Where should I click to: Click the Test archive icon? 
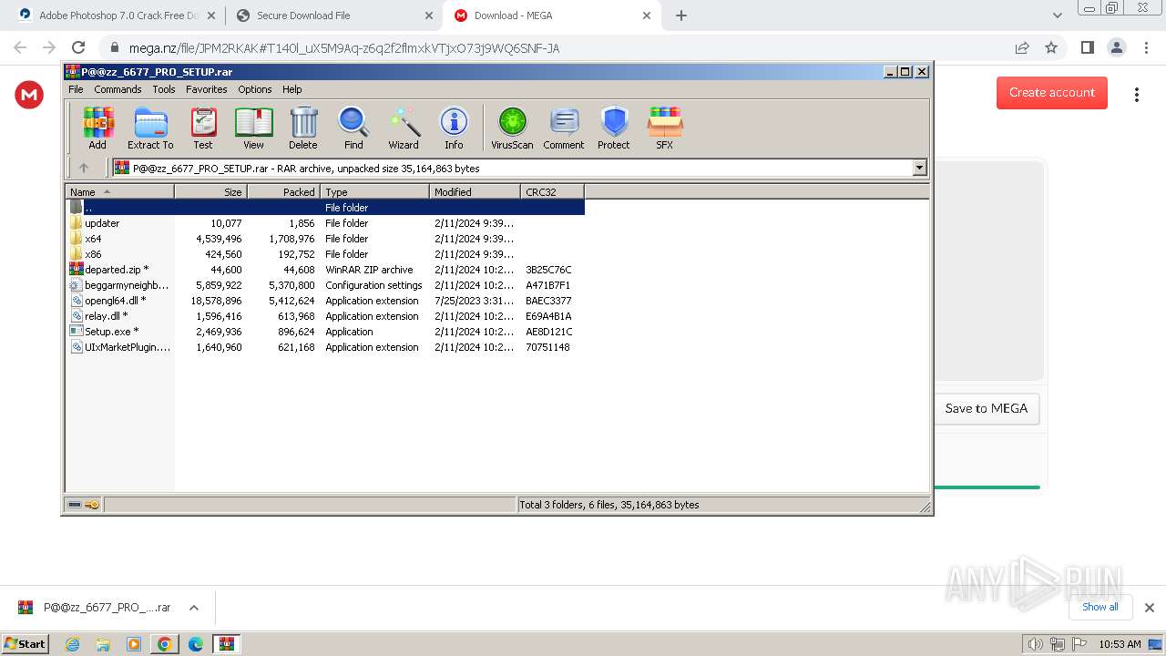coord(203,128)
